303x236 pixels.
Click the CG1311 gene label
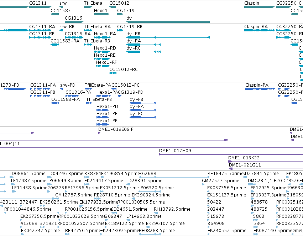[38, 3]
